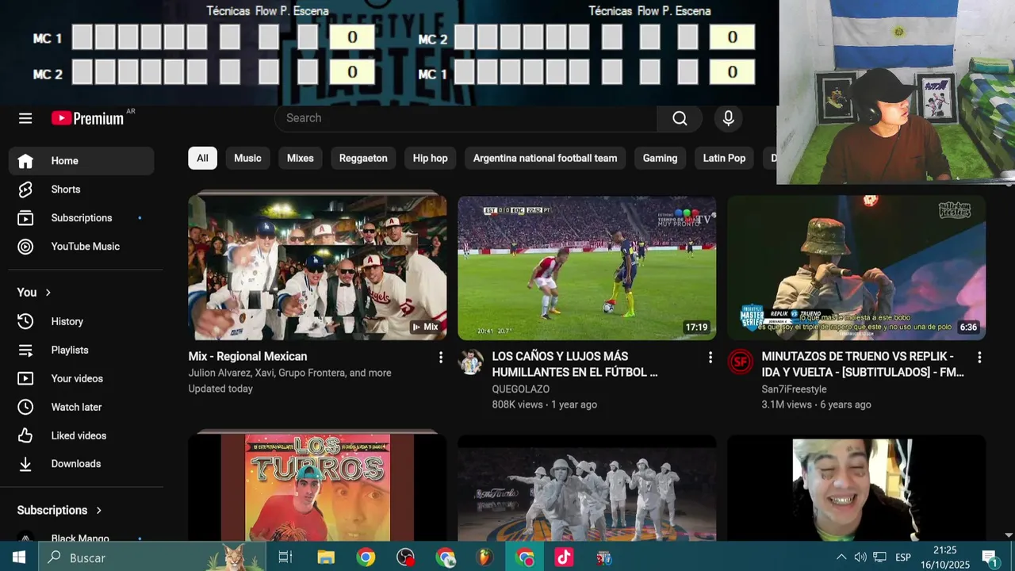Open Playlists in the sidebar
This screenshot has width=1015, height=571.
82,350
